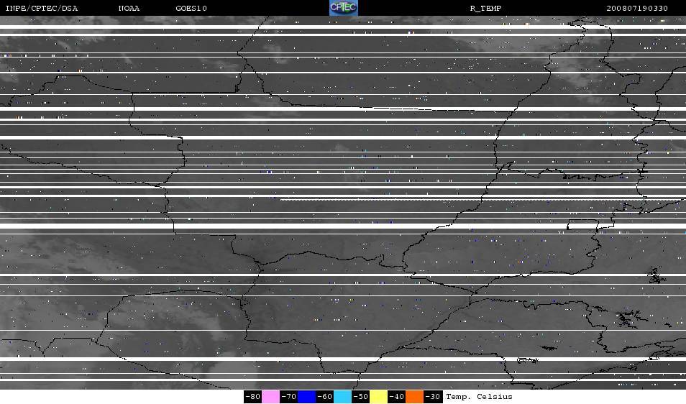Click the orange -40 legend swatch
Screen dimensions: 686x404
tap(415, 397)
